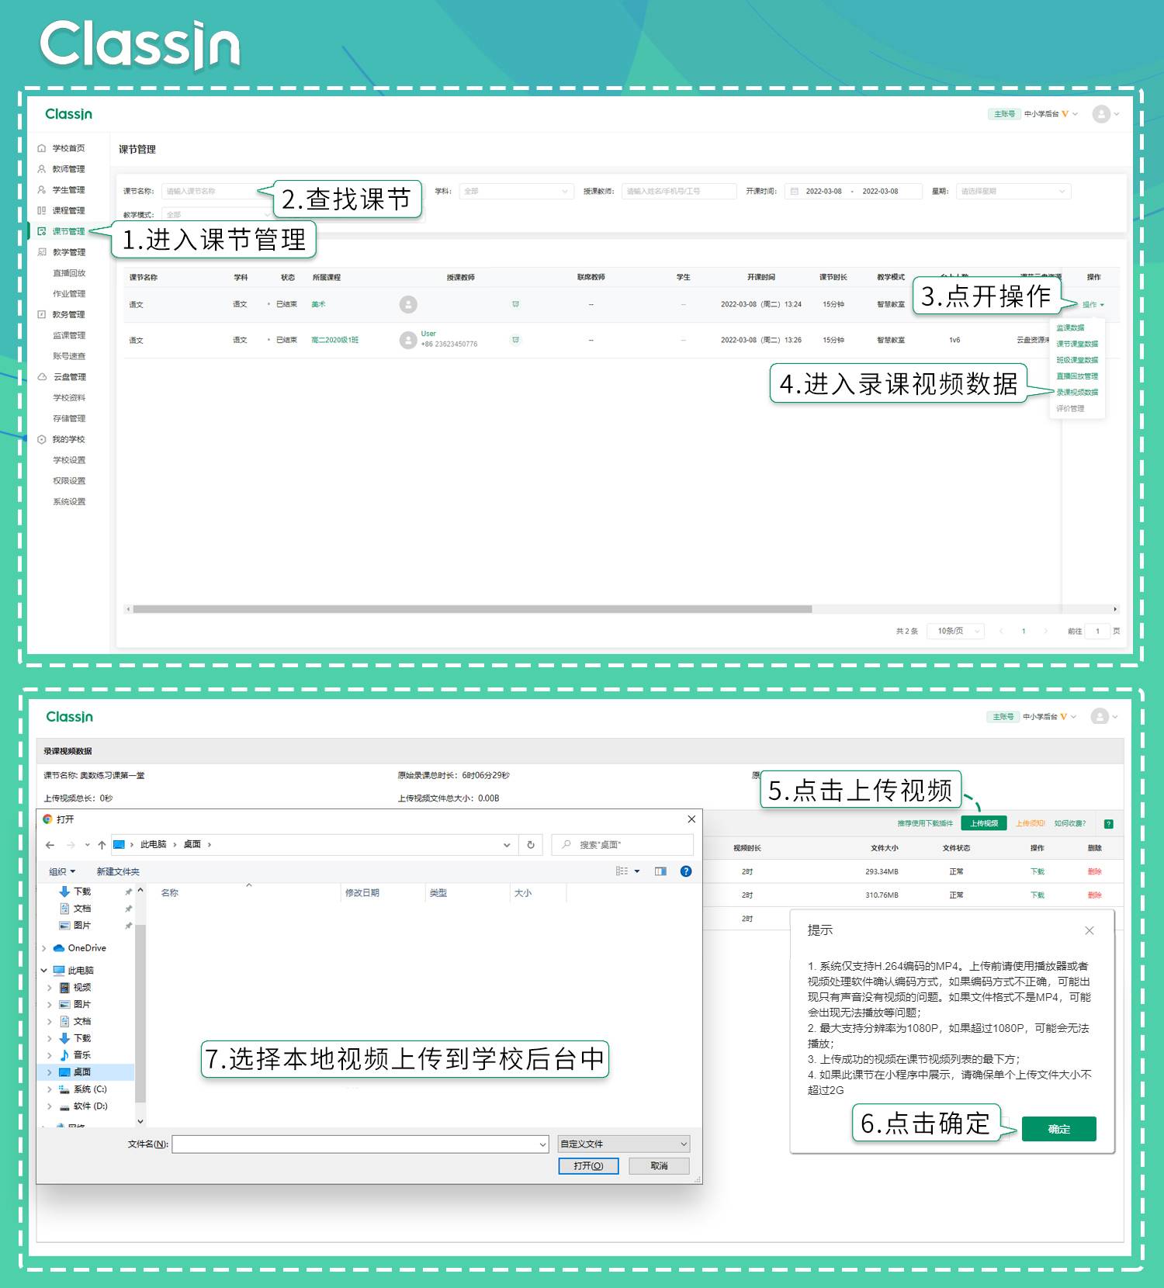
Task: Click 打开(O) button in file dialog
Action: tap(588, 1166)
